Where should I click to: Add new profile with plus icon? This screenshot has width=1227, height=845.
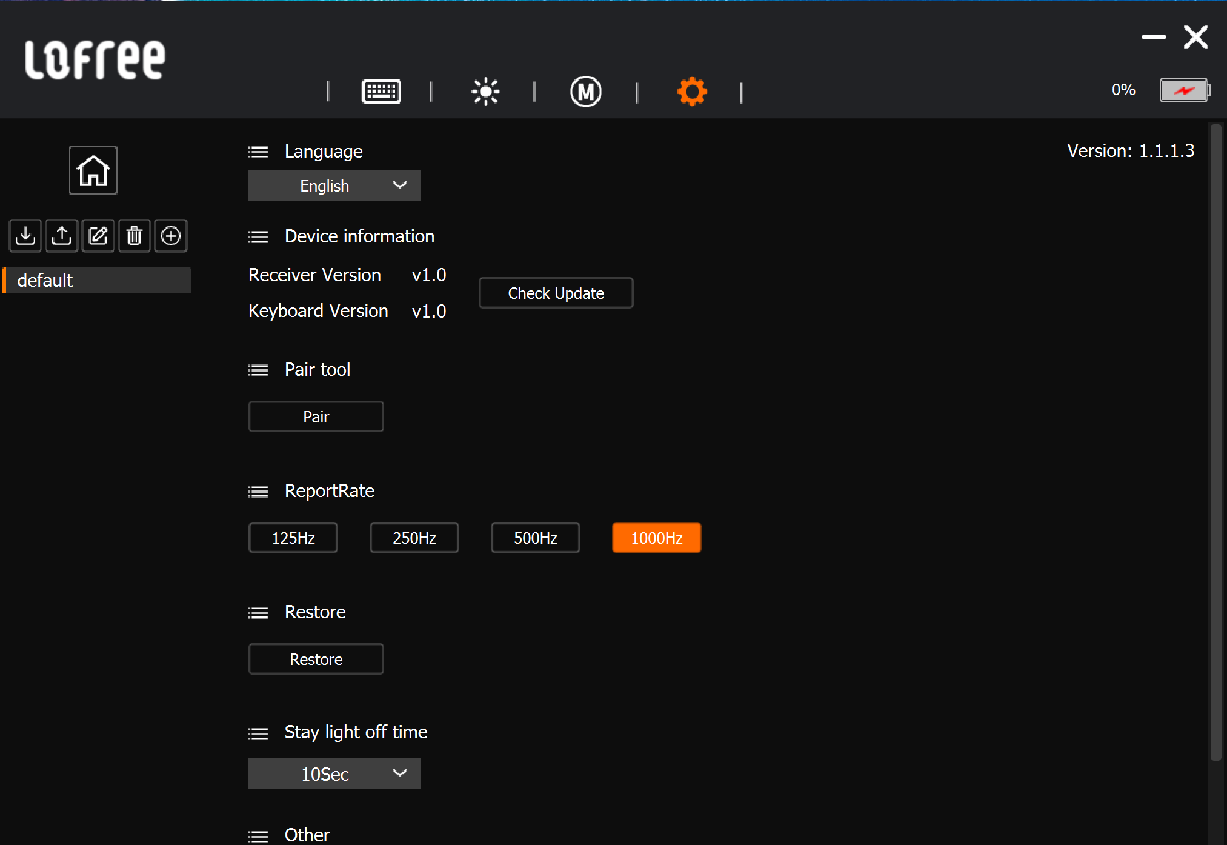click(171, 235)
